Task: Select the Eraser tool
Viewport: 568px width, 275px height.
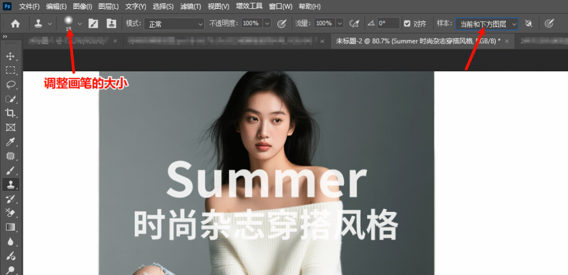Action: coord(11,213)
